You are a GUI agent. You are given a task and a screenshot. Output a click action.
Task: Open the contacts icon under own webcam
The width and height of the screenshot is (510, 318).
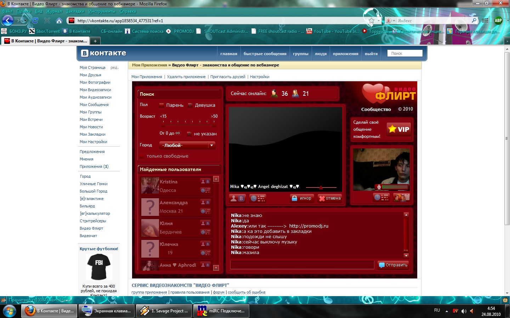point(402,198)
